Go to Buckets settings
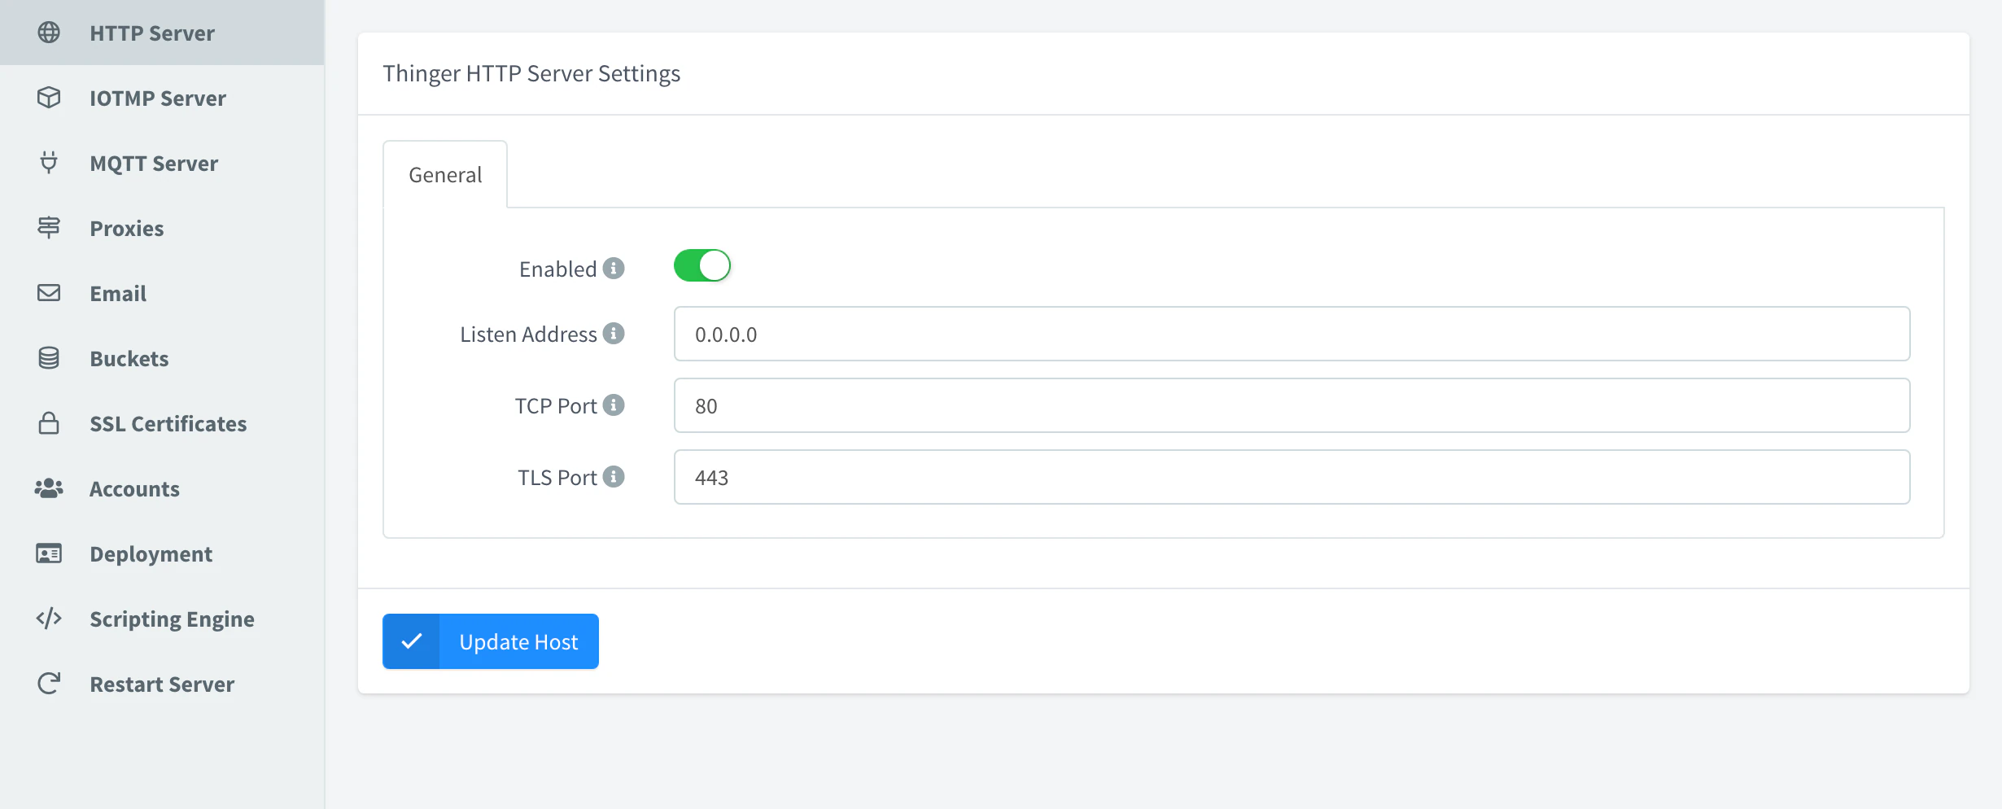Screen dimensions: 2002x809 162,358
